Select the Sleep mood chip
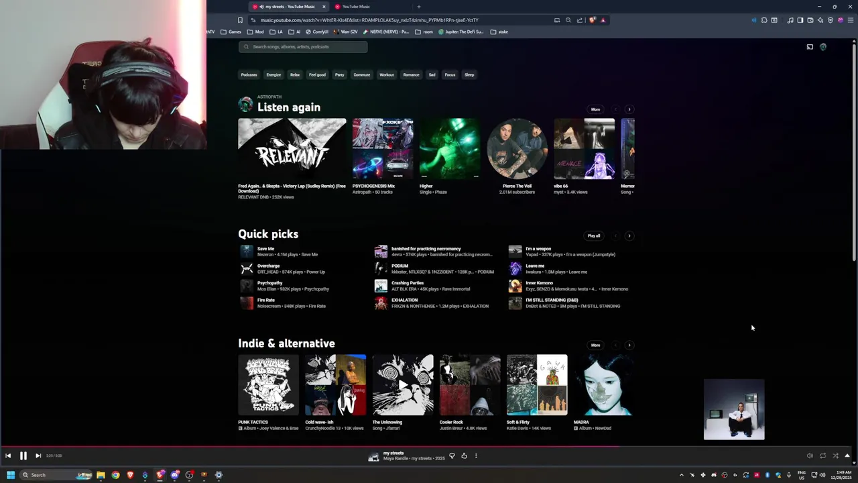The image size is (858, 483). click(469, 74)
